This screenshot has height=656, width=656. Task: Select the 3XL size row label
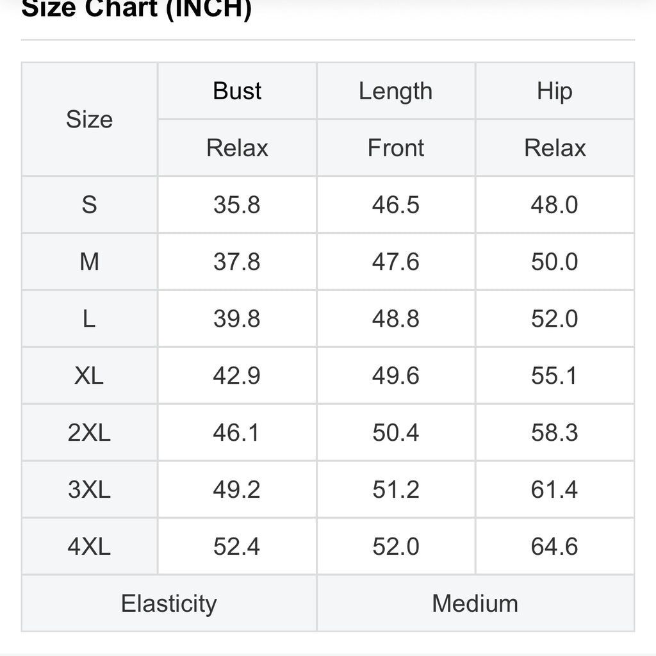[90, 489]
